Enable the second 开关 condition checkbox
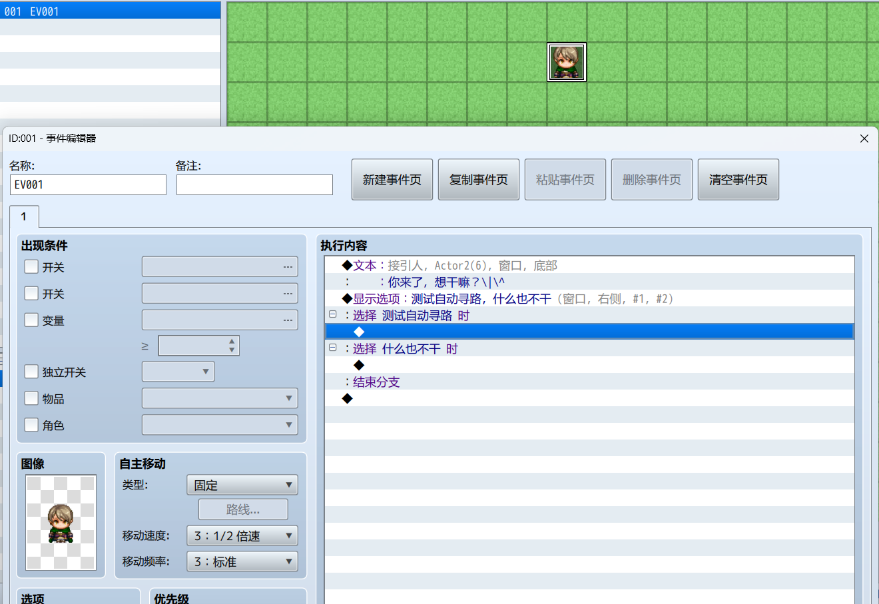This screenshot has width=879, height=604. (31, 293)
